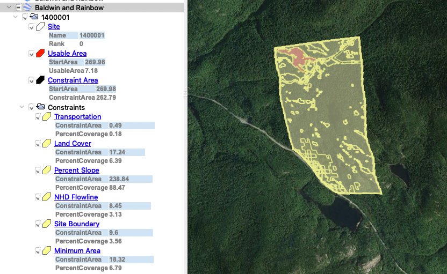
Task: Click the Name value 1400001
Action: coord(92,35)
